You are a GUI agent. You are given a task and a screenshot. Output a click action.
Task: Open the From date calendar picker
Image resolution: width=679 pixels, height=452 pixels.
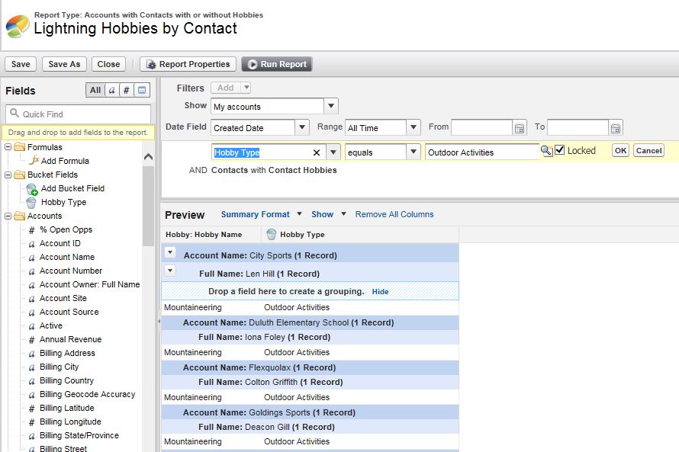(520, 128)
